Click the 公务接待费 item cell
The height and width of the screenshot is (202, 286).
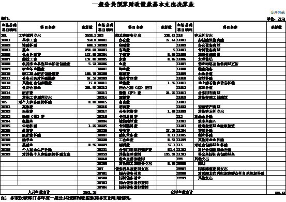click(136, 111)
